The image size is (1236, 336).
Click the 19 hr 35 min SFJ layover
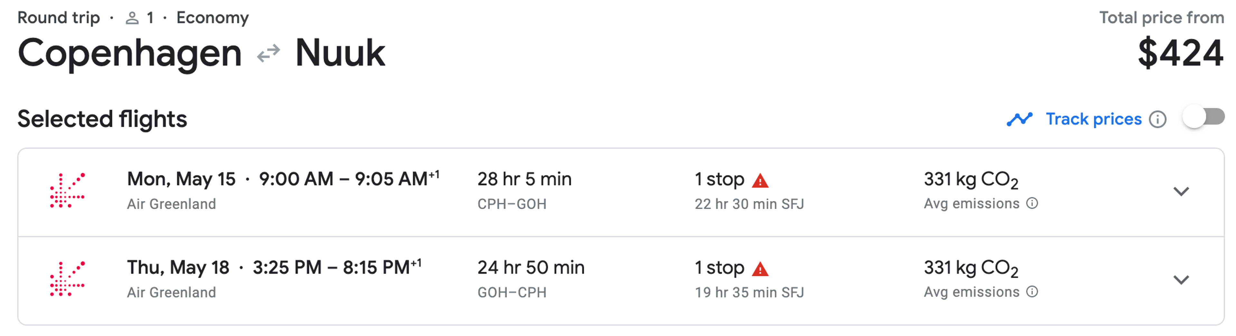coord(749,292)
